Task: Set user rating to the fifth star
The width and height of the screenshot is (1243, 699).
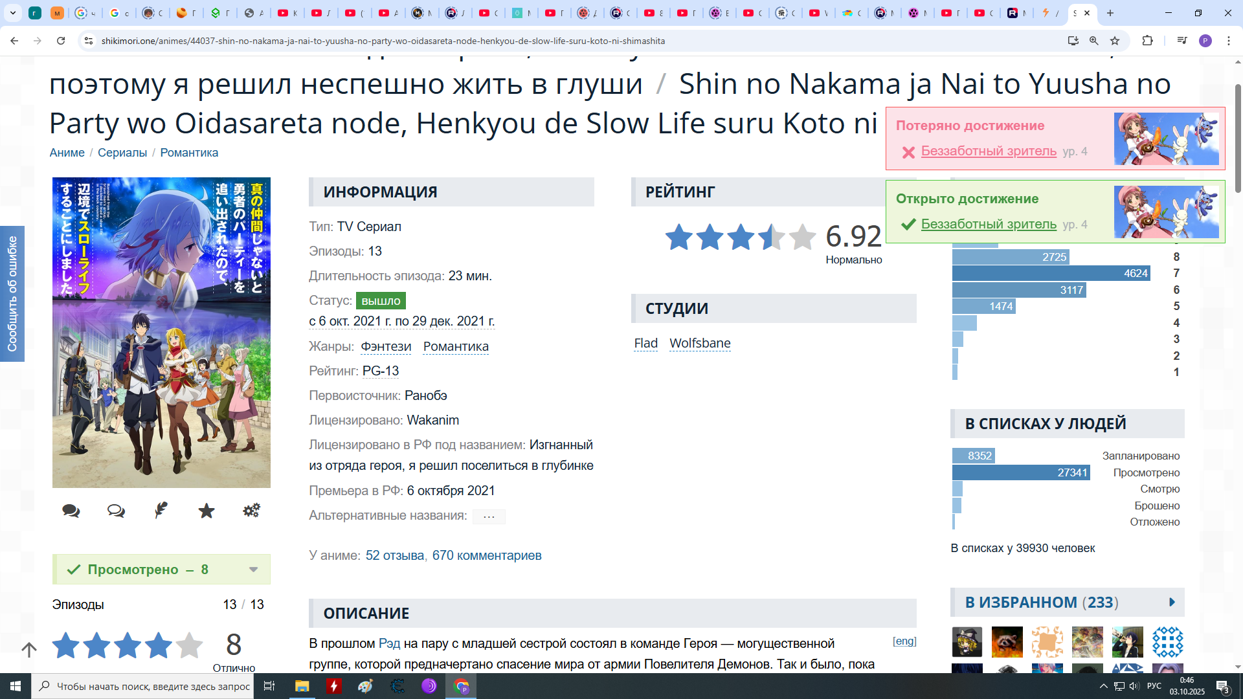Action: (189, 645)
